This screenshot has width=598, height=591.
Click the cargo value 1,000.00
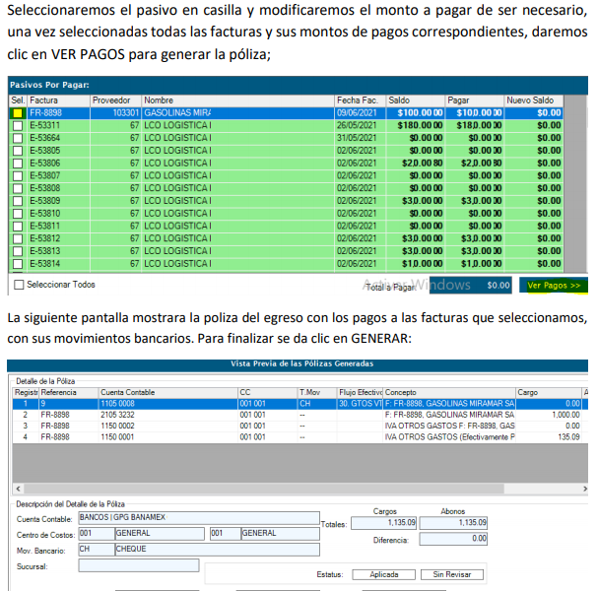(x=565, y=415)
